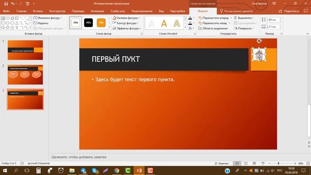Click the Формат ribbon tab
Viewport: 311px width, 175px height.
click(203, 11)
